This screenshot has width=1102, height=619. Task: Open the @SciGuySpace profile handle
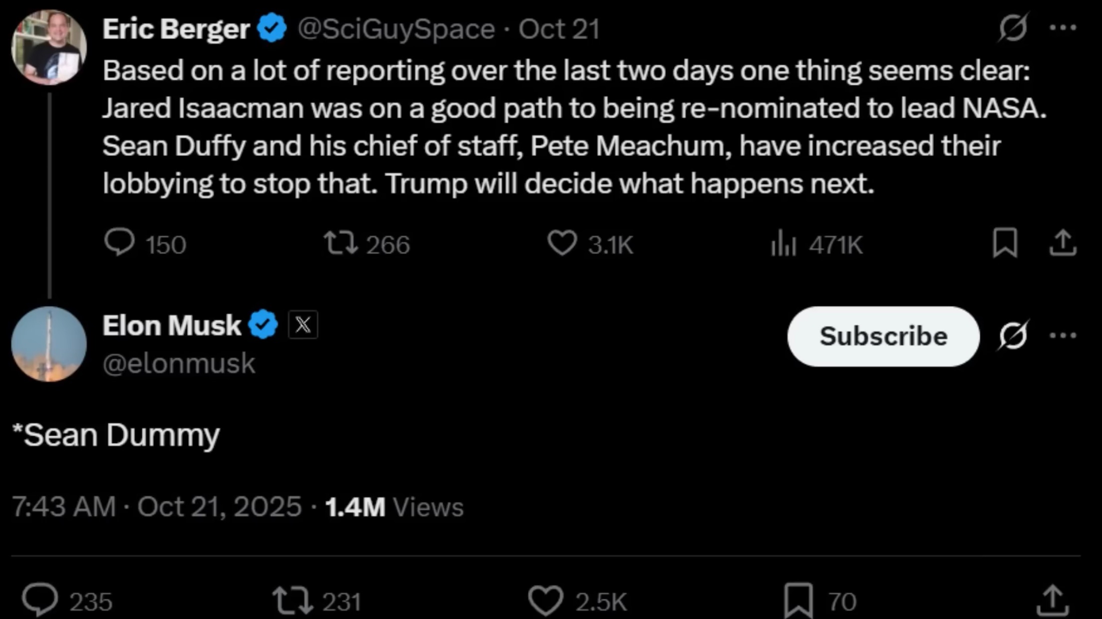tap(396, 29)
